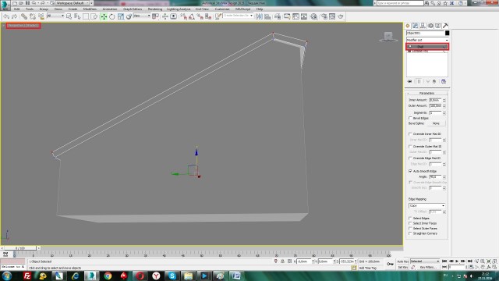The image size is (499, 281).
Task: Open the Create command panel tab
Action: click(x=408, y=26)
